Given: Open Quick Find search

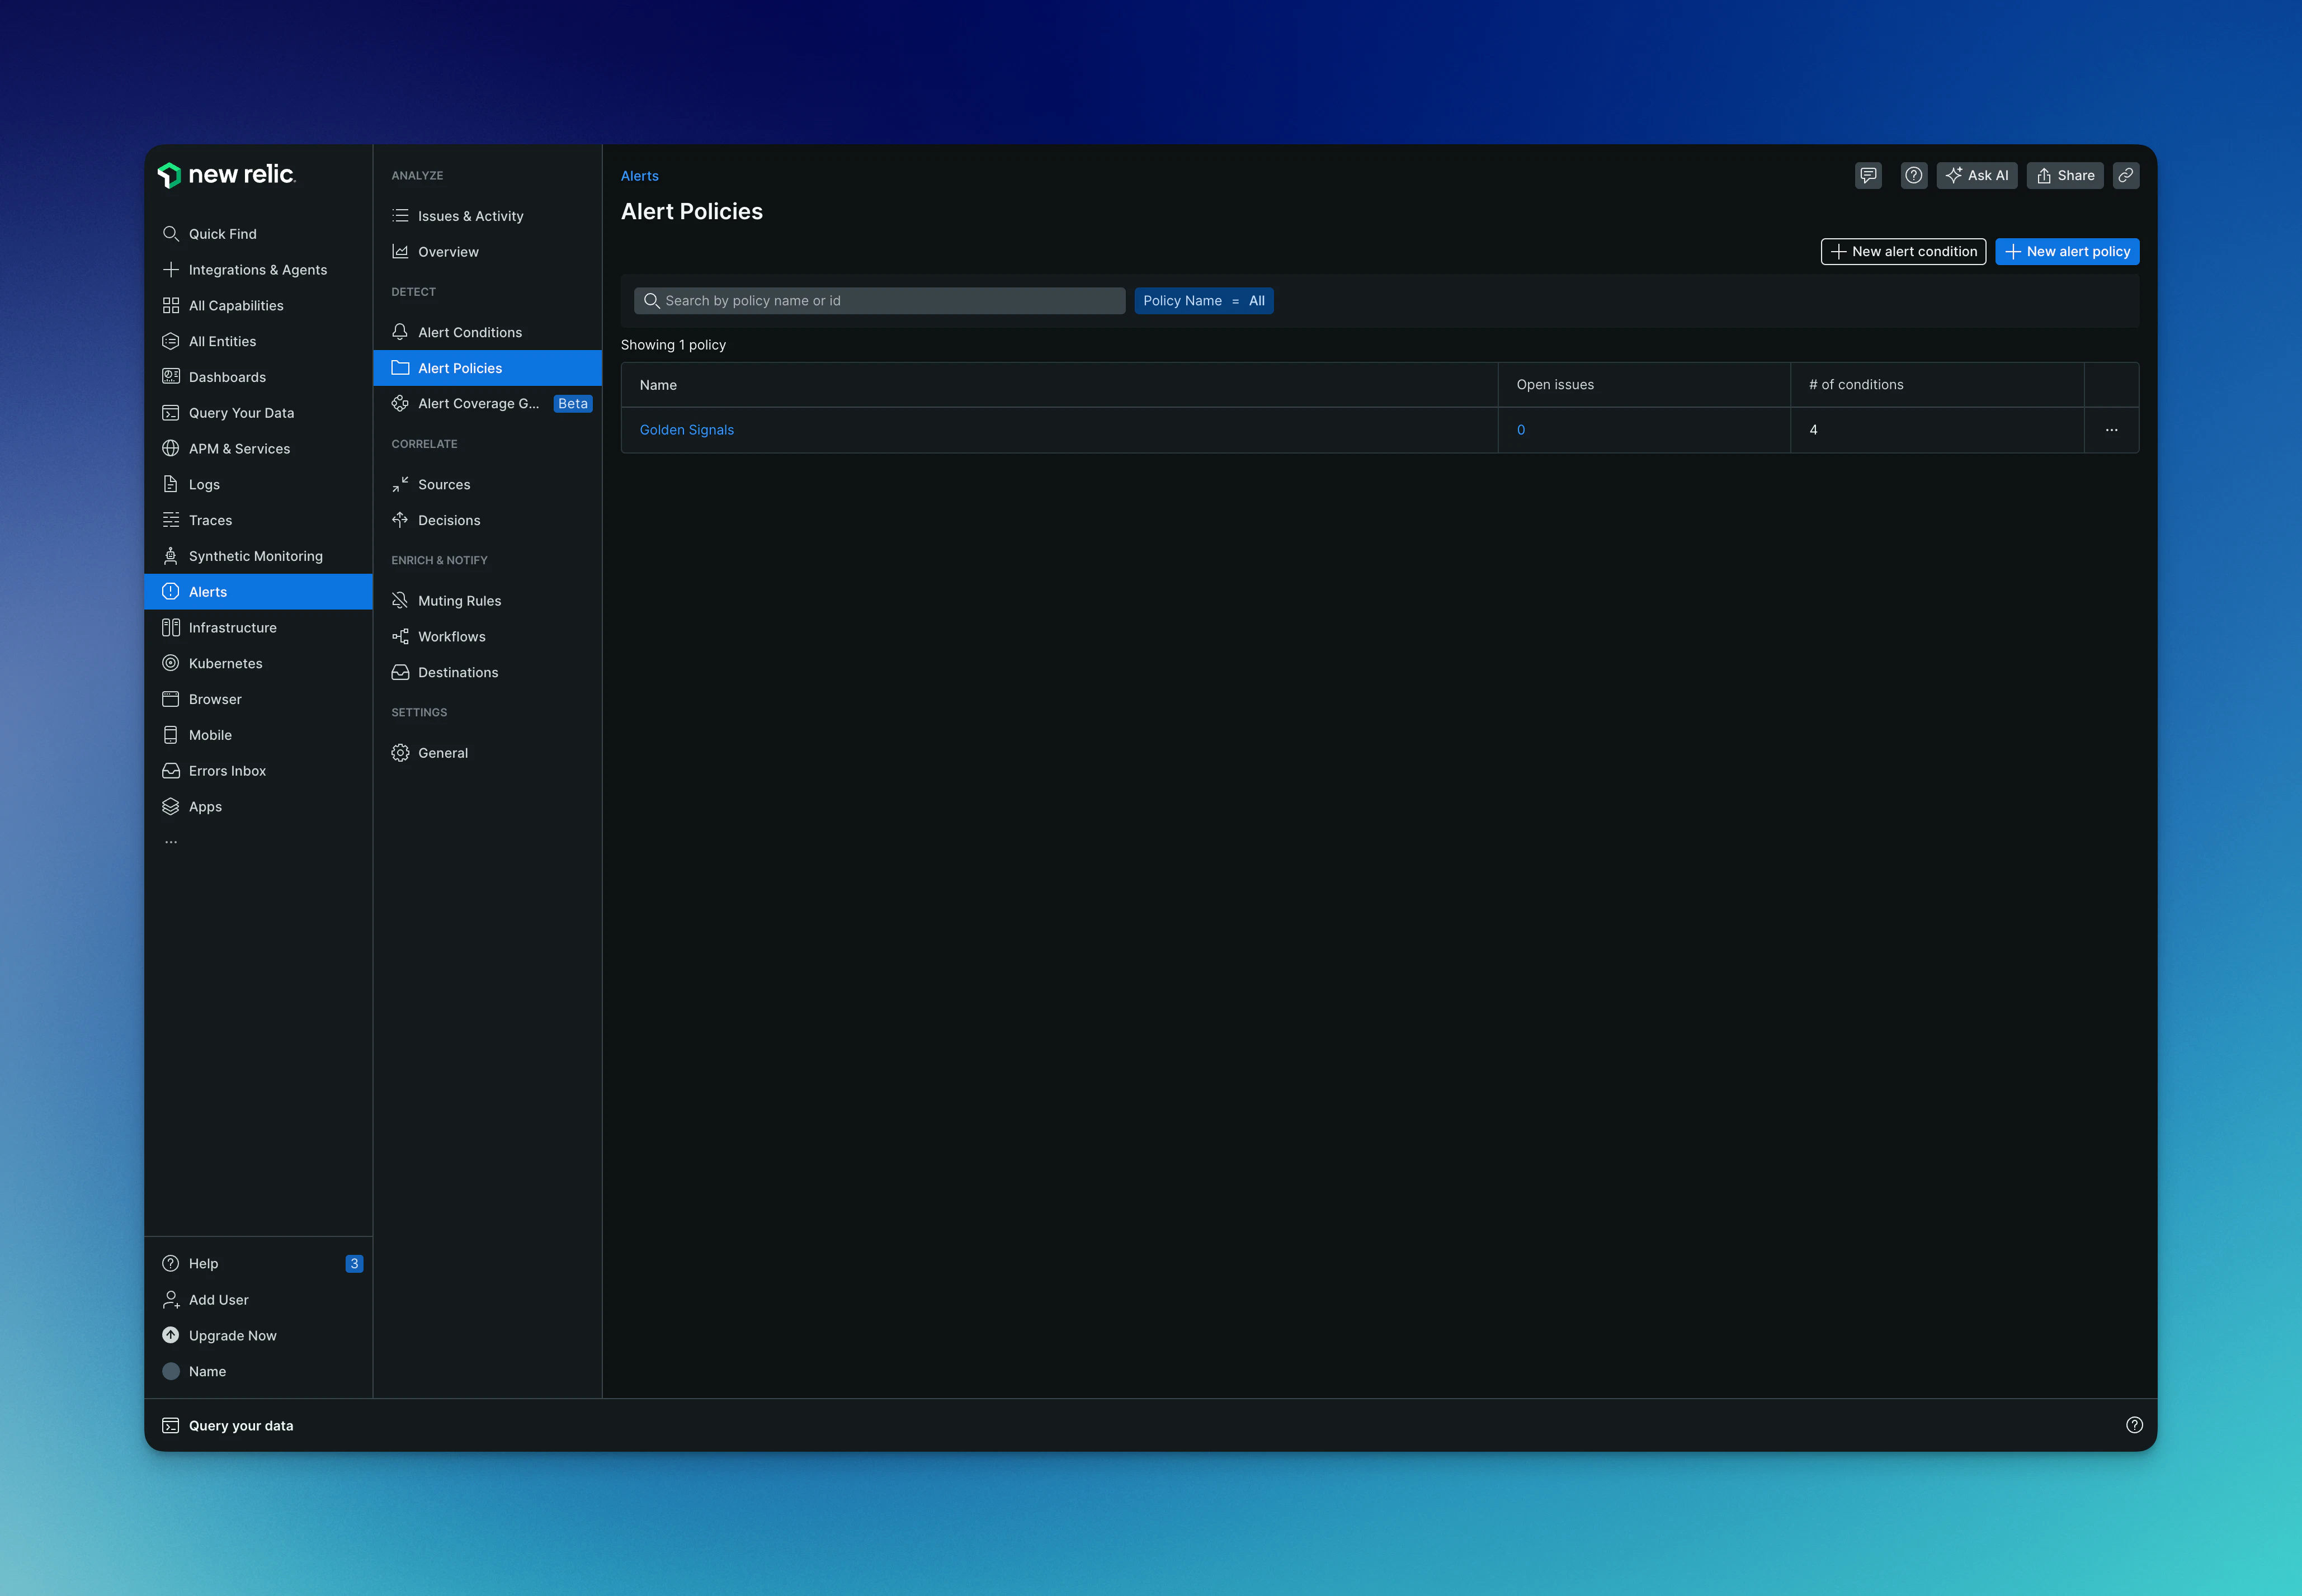Looking at the screenshot, I should 258,234.
